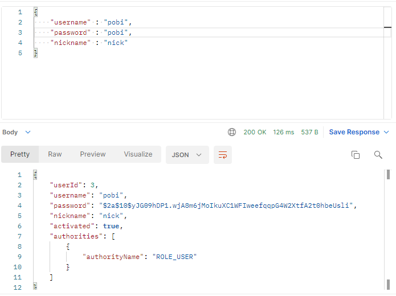Image resolution: width=396 pixels, height=296 pixels.
Task: Copy response with the copy icon
Action: 356,155
